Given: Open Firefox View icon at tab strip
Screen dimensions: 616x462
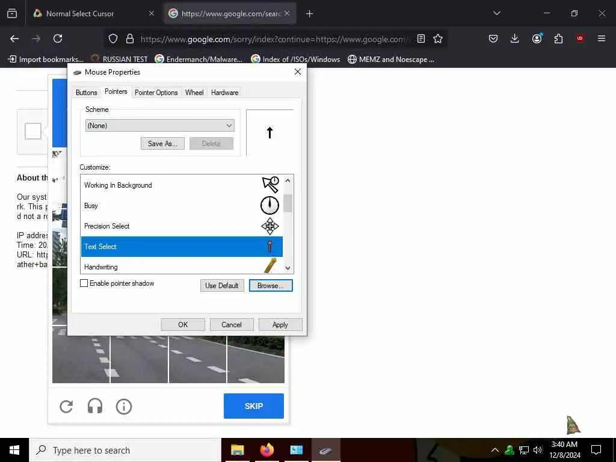Looking at the screenshot, I should tap(12, 13).
